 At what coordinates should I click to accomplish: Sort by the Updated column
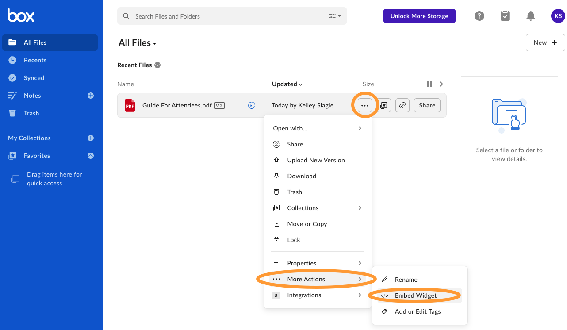click(x=287, y=84)
